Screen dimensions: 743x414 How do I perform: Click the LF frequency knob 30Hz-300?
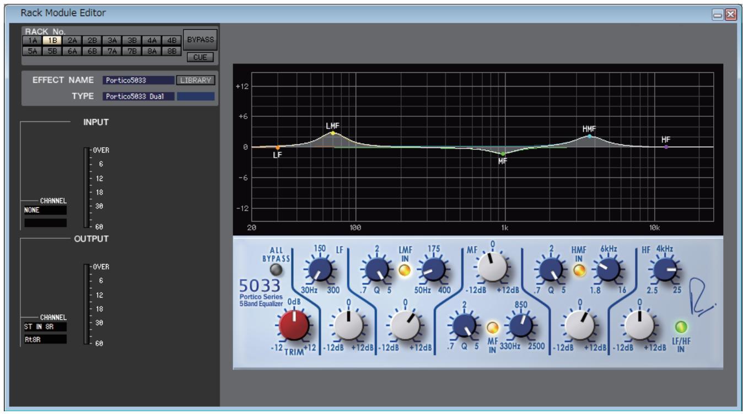[319, 270]
